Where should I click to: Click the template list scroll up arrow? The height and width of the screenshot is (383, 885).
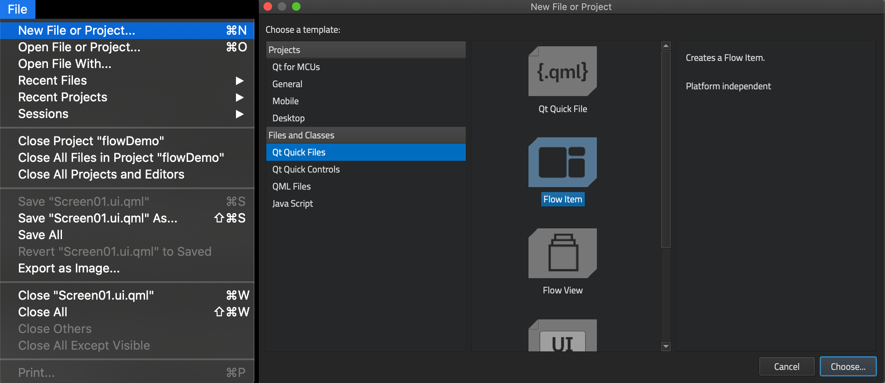point(666,46)
